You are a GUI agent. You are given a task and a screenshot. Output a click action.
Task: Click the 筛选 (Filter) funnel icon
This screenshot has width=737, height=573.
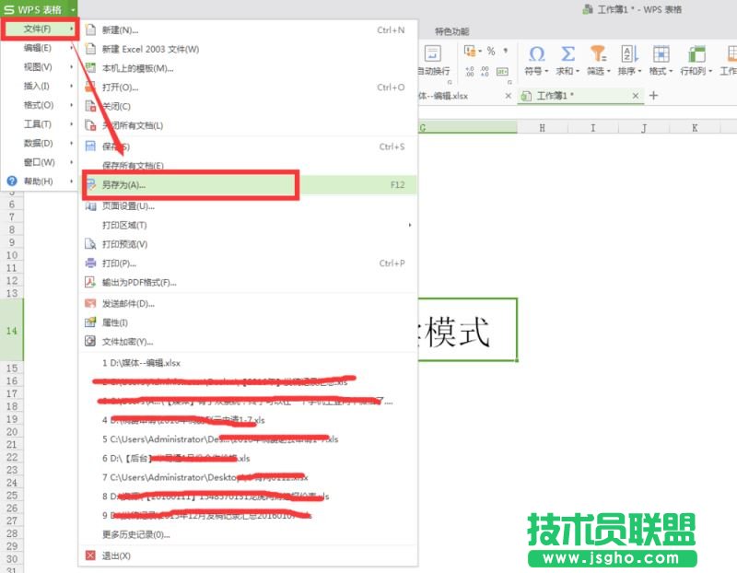pos(599,53)
